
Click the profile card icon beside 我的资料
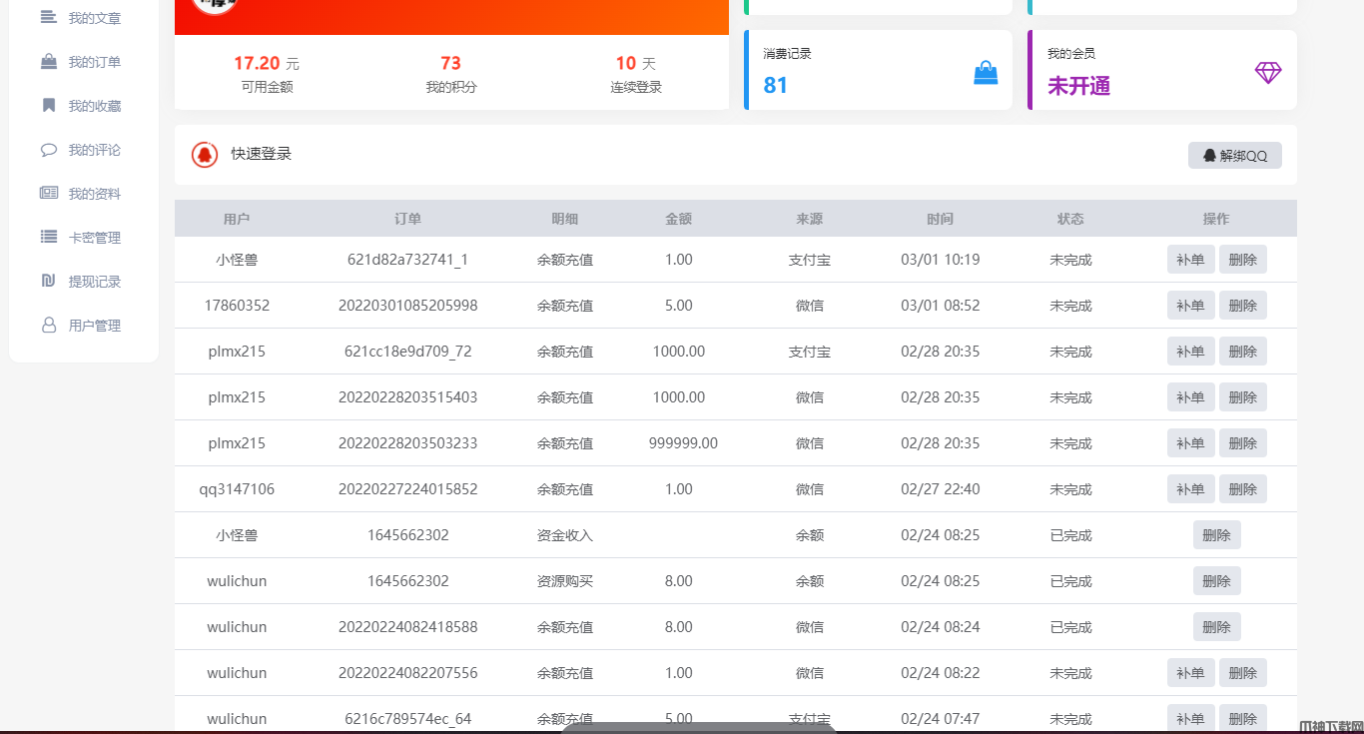(x=48, y=194)
